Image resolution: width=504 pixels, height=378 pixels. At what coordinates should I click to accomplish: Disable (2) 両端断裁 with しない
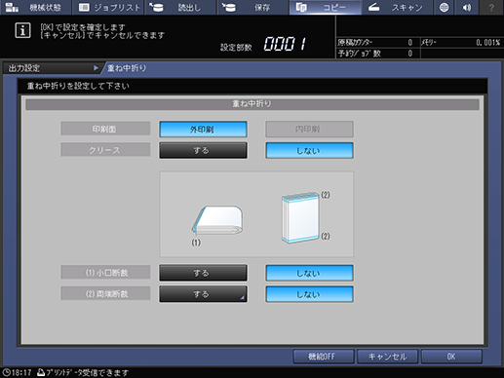(309, 294)
